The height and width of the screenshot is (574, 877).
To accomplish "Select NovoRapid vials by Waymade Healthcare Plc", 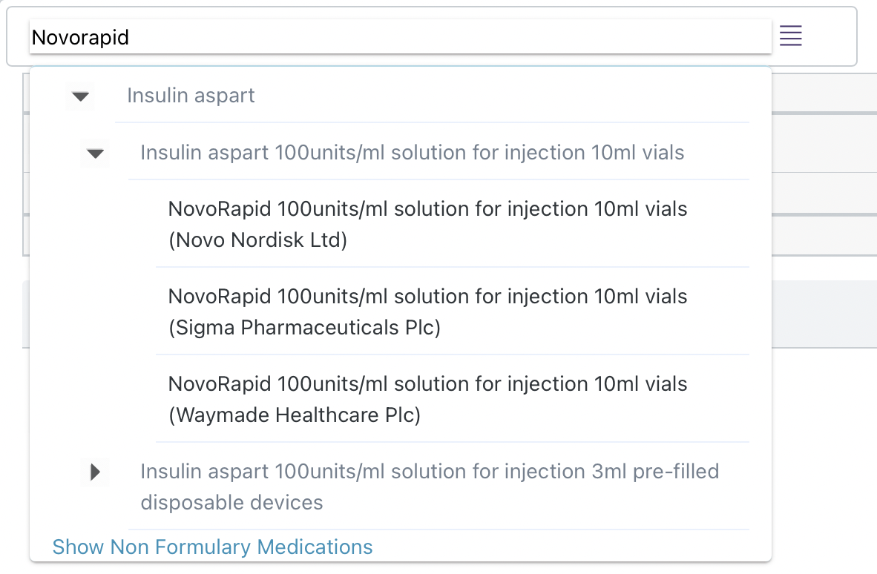I will click(427, 399).
